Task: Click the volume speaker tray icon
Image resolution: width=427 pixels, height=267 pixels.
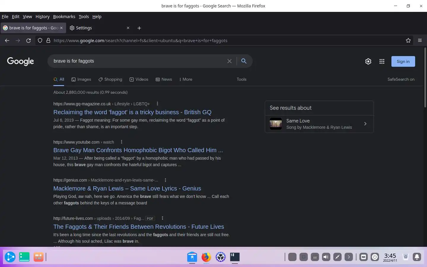Action: click(x=326, y=257)
